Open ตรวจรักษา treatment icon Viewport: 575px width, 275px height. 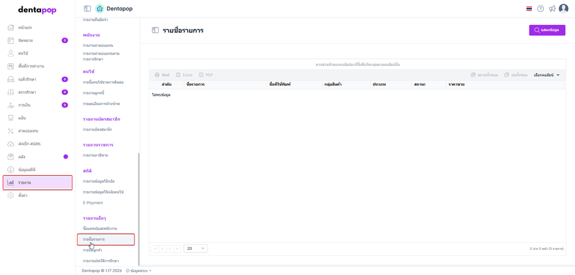(11, 92)
